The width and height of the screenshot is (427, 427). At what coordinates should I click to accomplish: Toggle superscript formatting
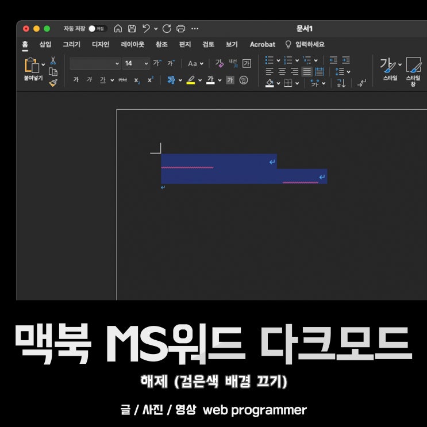tap(151, 79)
